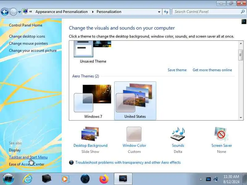Viewport: 247px width, 185px height.
Task: Click the Aero troubleshoot globe icon
Action: pos(71,162)
